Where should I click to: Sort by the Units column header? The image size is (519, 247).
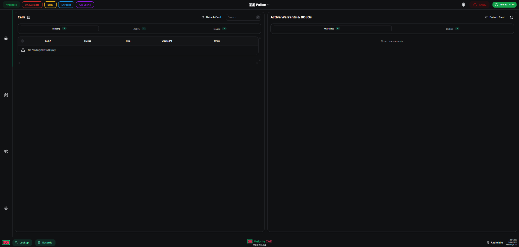(x=217, y=41)
